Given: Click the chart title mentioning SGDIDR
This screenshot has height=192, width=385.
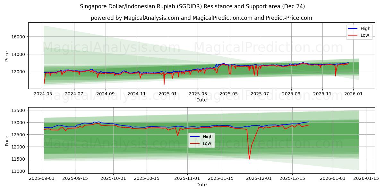Looking at the screenshot, I should (x=193, y=6).
